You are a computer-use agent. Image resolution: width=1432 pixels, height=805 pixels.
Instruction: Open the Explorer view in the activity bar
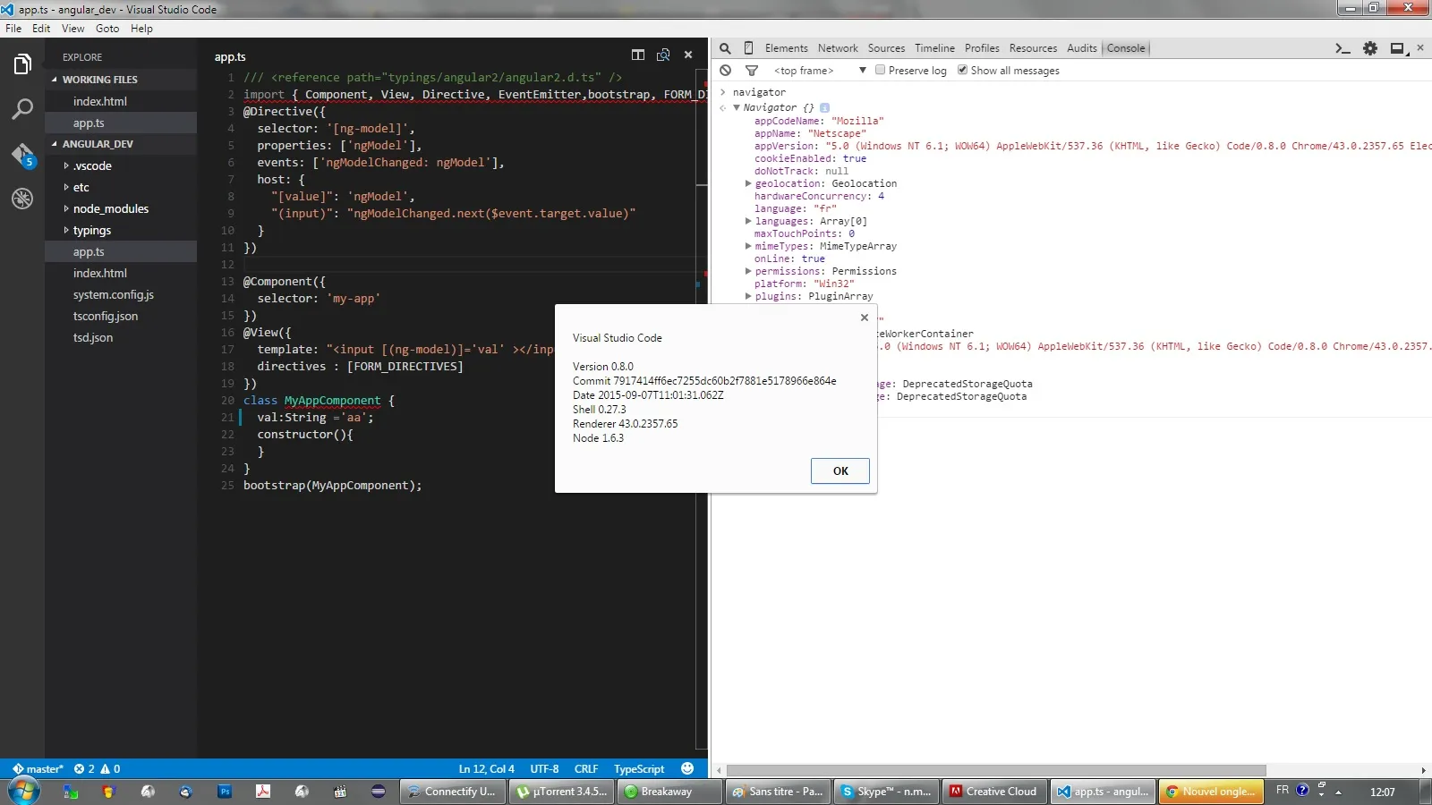coord(22,64)
